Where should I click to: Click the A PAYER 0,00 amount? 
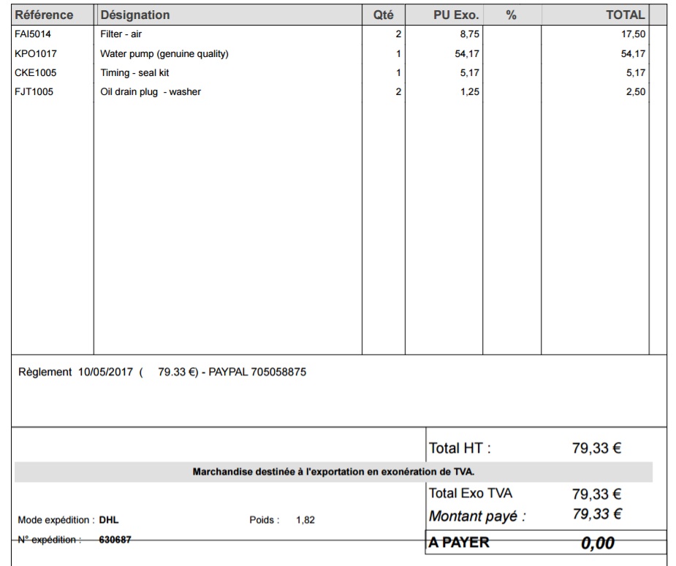pos(597,543)
